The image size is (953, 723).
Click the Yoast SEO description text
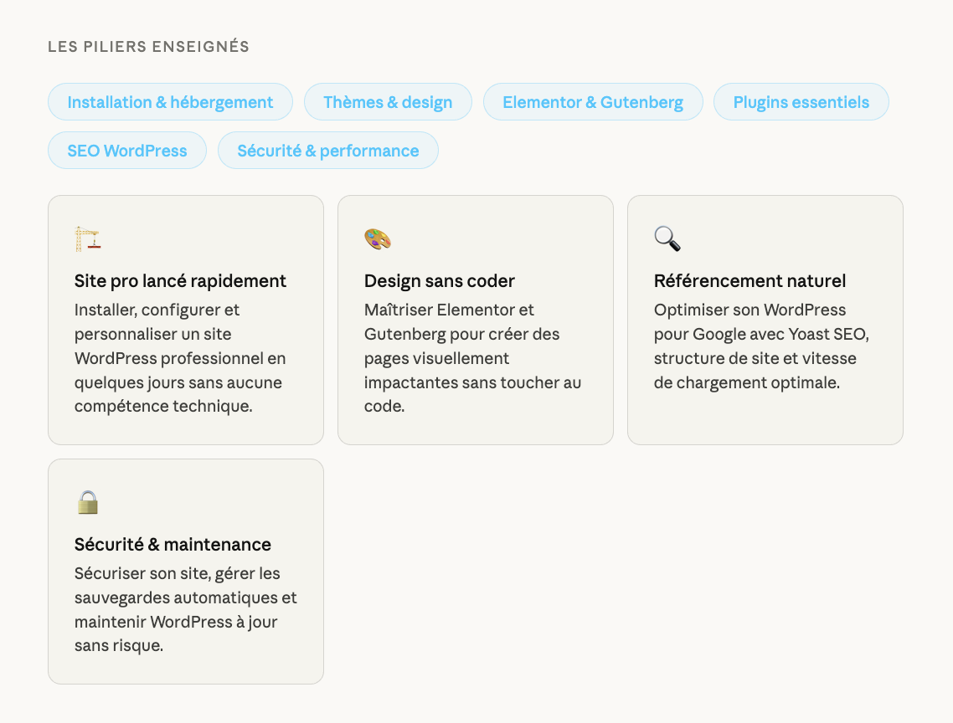(761, 346)
